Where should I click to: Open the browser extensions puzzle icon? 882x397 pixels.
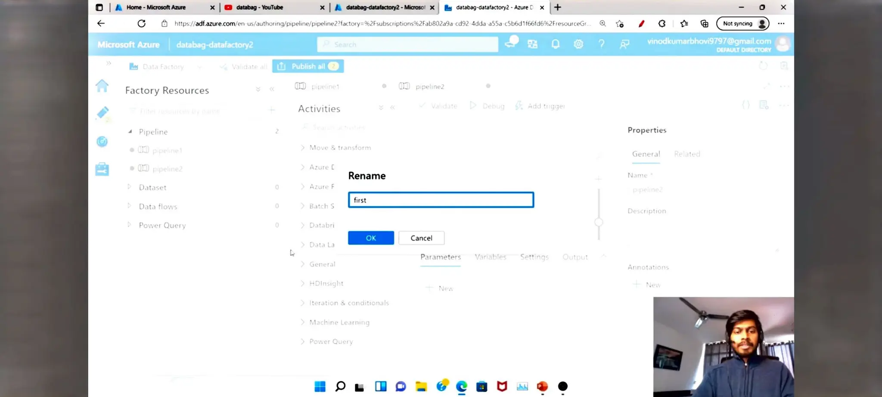(x=662, y=24)
